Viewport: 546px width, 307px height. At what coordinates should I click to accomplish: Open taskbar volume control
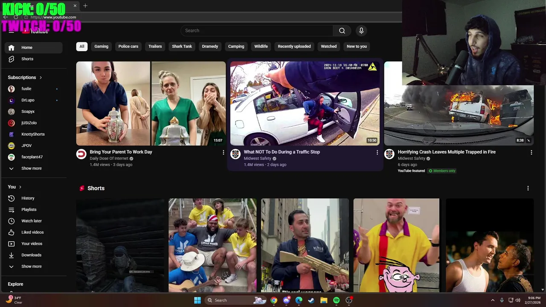pyautogui.click(x=518, y=300)
